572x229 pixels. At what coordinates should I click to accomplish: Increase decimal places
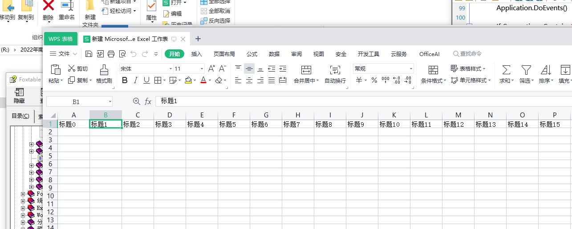click(x=396, y=80)
